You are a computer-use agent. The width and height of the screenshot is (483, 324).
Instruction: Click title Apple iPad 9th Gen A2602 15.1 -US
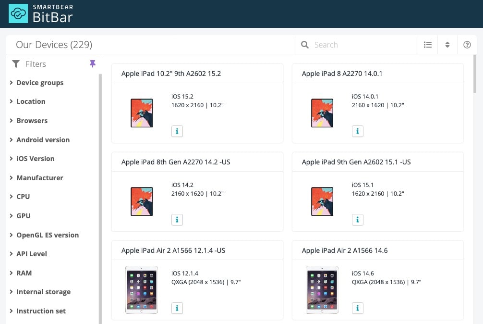(x=356, y=162)
